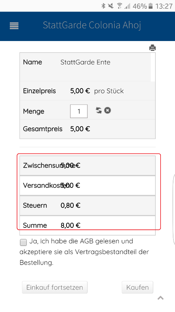Tap the StattGarde Colonia Ahoj site title
Screen dimensions: 175x312
[x=92, y=25]
